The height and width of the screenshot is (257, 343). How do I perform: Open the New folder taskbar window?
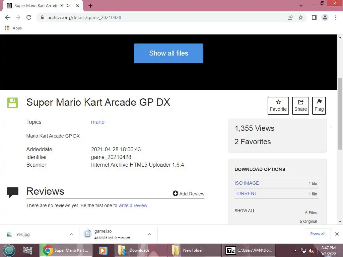(x=194, y=250)
